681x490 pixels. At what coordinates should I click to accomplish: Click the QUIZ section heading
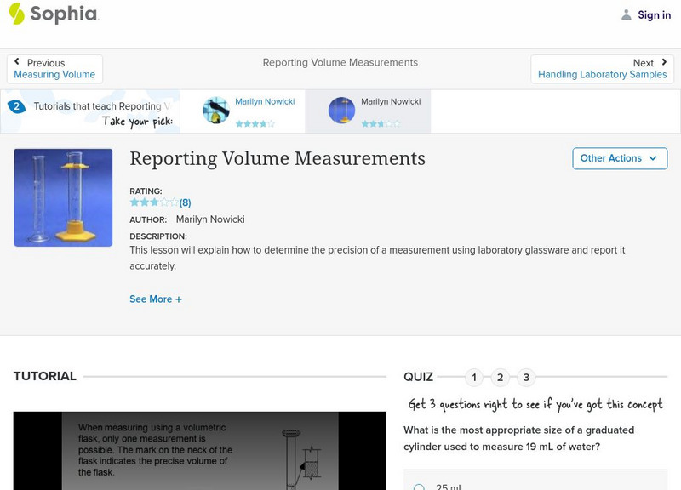tap(418, 377)
